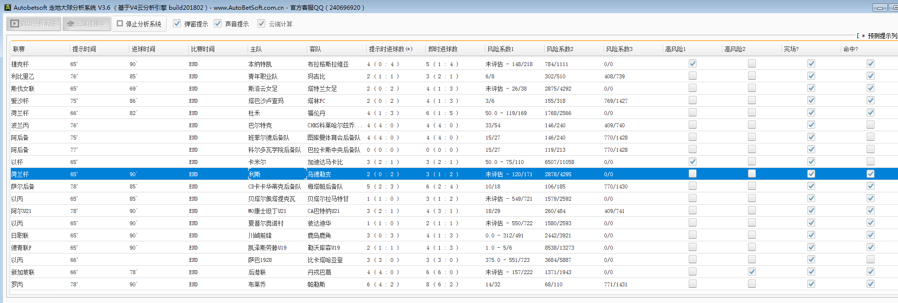Uncheck 高风险2 in the 后港联 row

click(x=752, y=272)
